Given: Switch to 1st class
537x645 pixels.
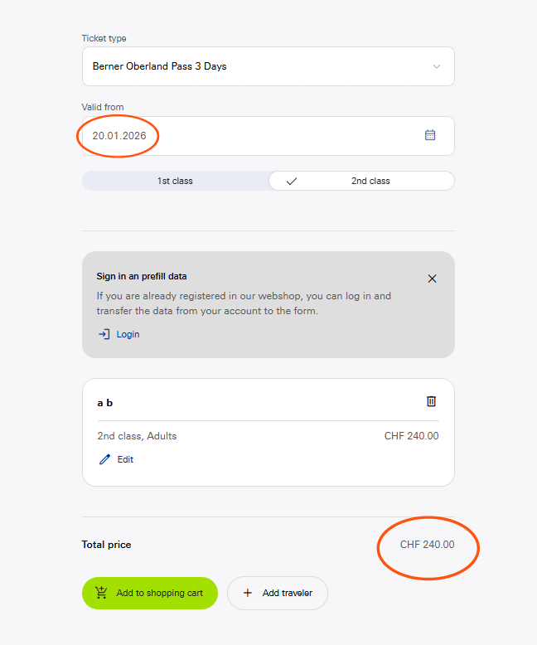Looking at the screenshot, I should click(x=175, y=181).
